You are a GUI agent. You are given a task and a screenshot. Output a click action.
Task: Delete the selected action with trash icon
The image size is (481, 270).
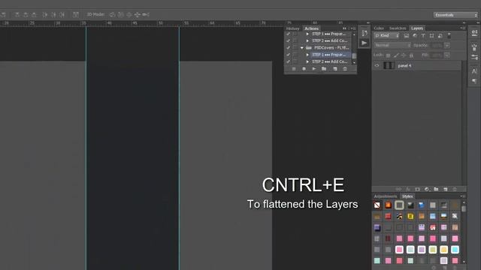pyautogui.click(x=345, y=69)
